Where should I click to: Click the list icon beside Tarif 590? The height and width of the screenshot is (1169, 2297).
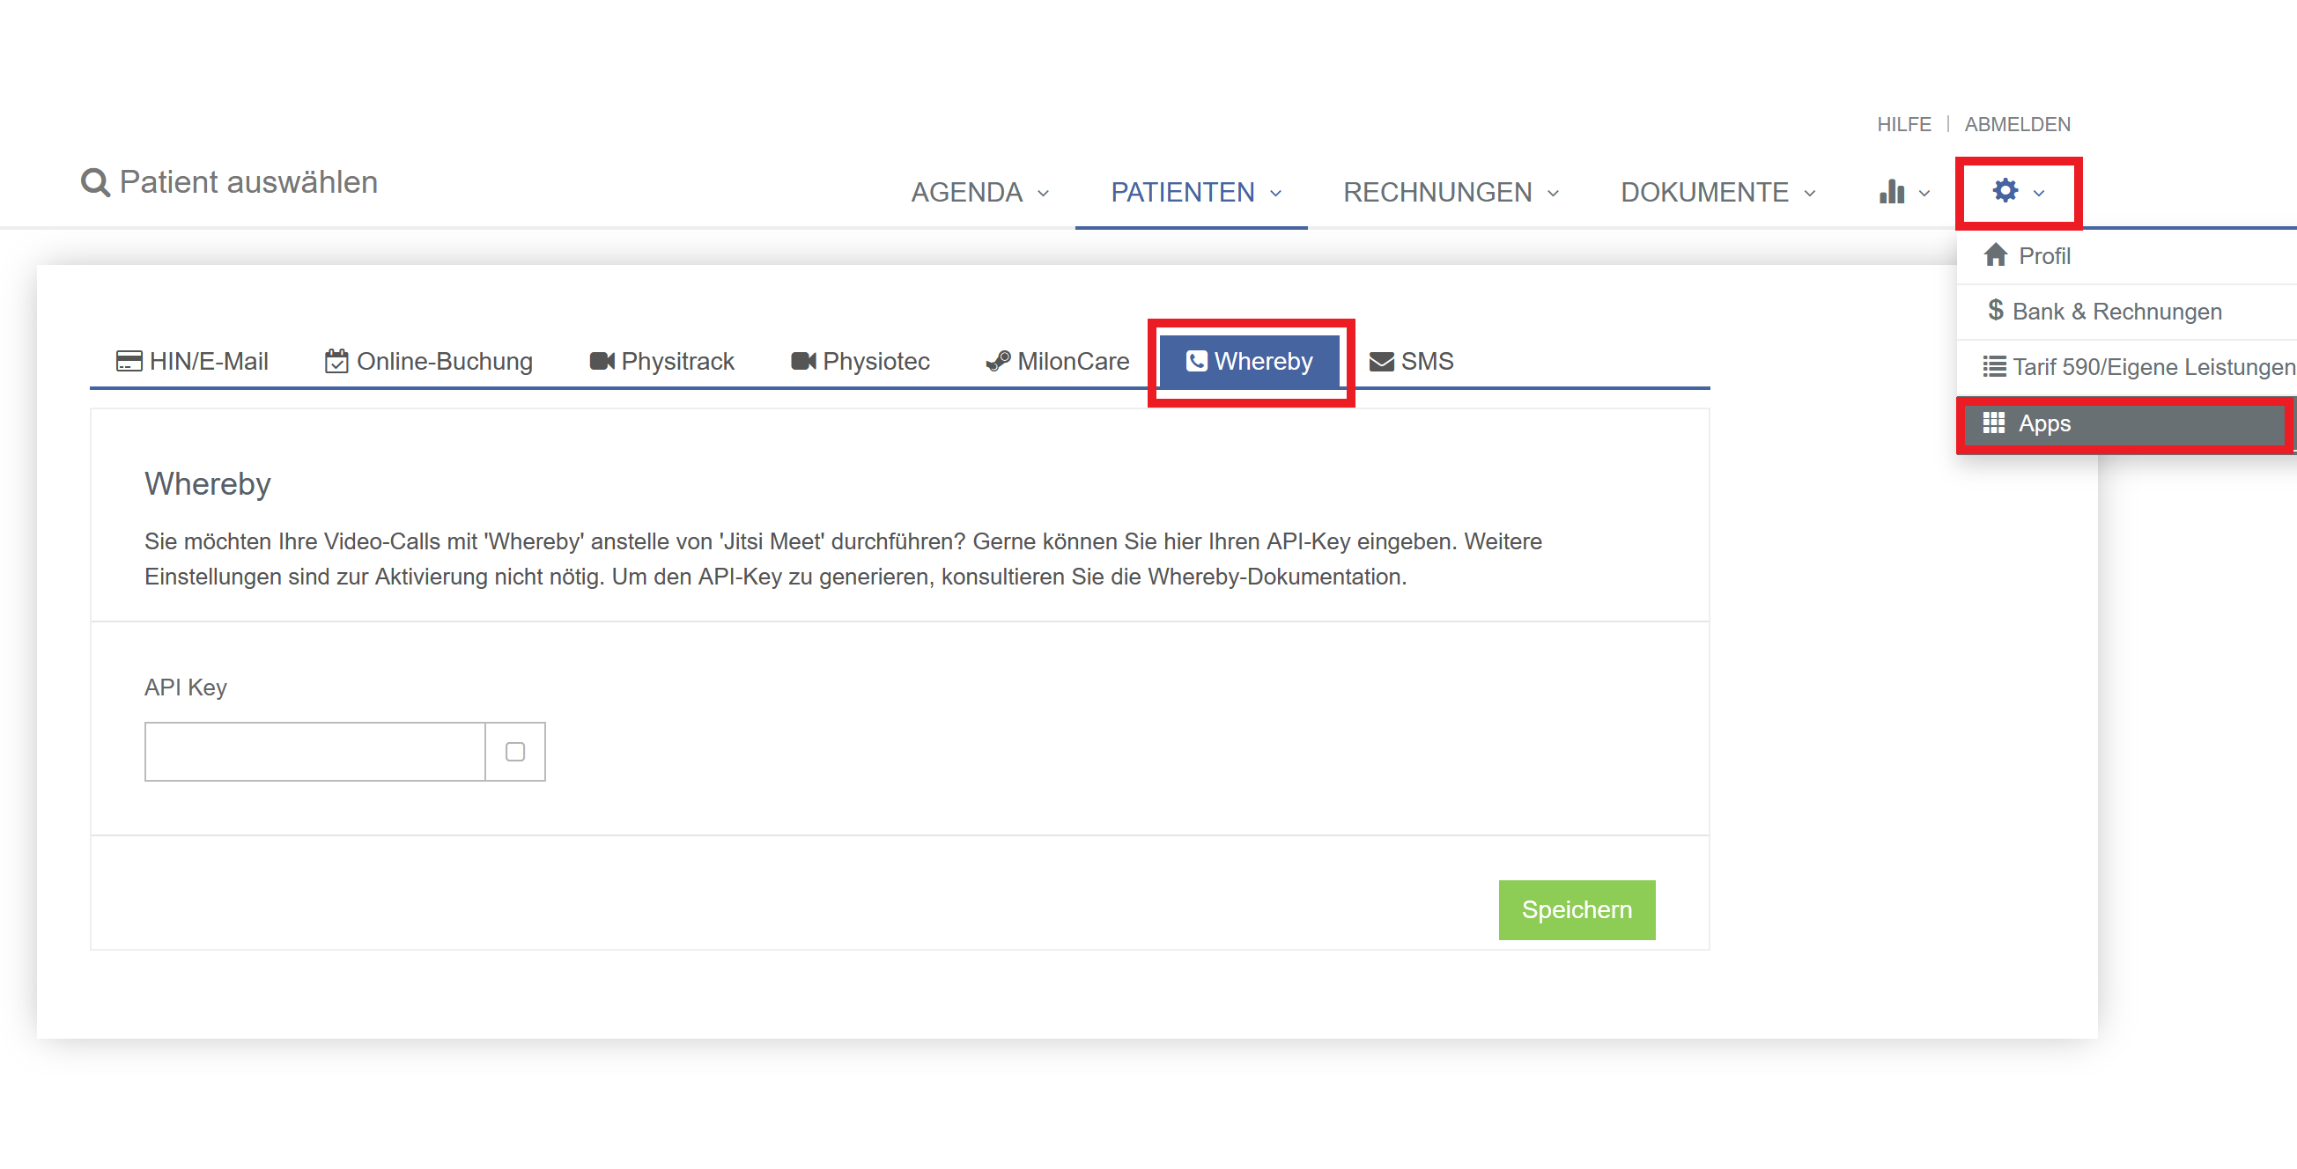tap(1994, 366)
